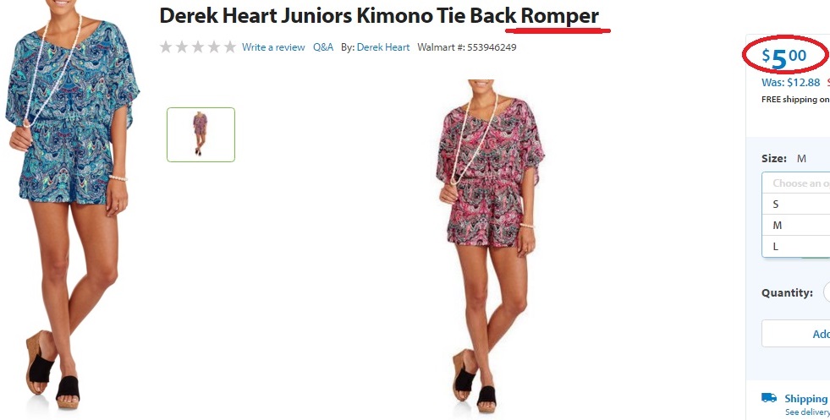This screenshot has width=830, height=420.
Task: Choose size L from the dropdown
Action: click(x=796, y=247)
